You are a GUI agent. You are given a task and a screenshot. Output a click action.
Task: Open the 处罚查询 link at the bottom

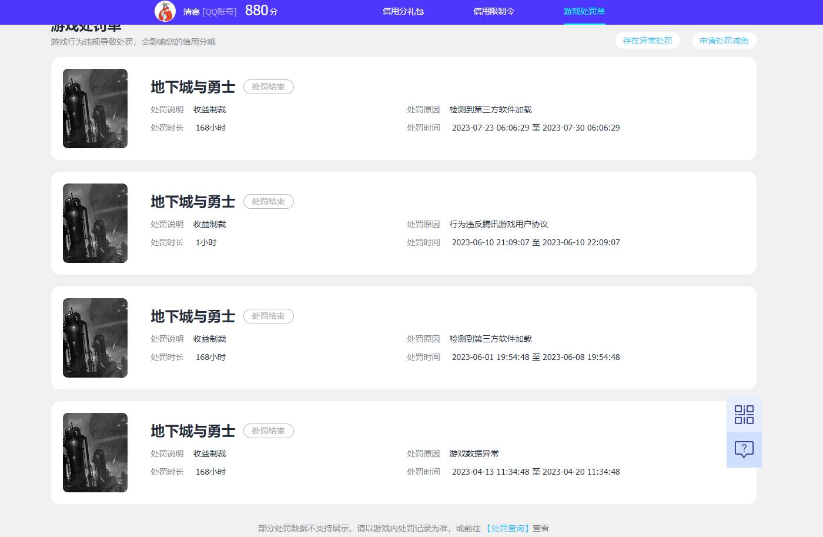click(x=508, y=528)
